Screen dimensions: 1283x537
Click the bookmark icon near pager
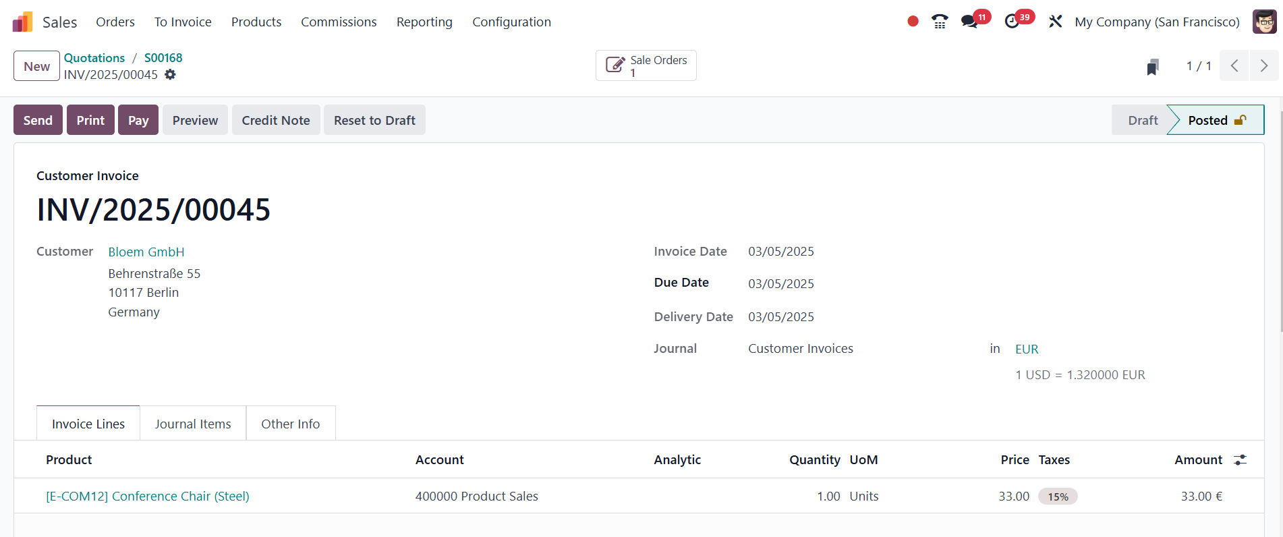pos(1153,67)
